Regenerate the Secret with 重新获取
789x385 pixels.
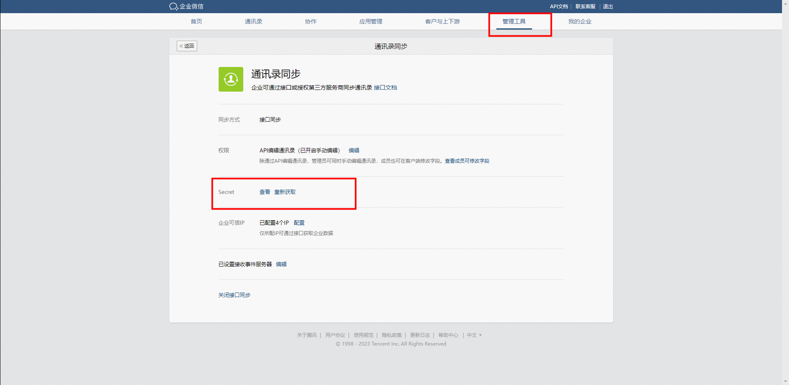(x=285, y=192)
